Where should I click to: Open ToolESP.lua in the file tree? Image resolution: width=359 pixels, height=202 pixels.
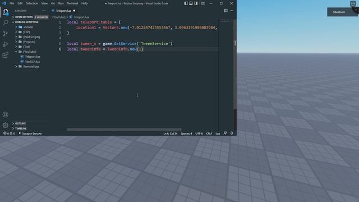pos(33,62)
